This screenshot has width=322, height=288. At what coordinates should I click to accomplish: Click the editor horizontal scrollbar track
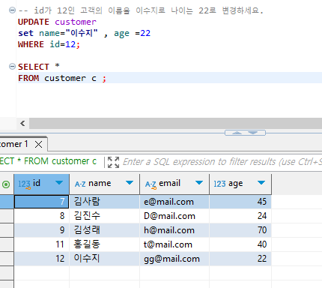click(x=175, y=123)
